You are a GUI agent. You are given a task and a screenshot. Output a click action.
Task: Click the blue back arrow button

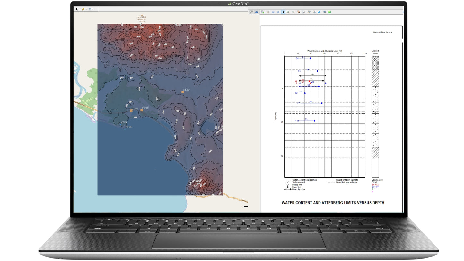pyautogui.click(x=256, y=12)
